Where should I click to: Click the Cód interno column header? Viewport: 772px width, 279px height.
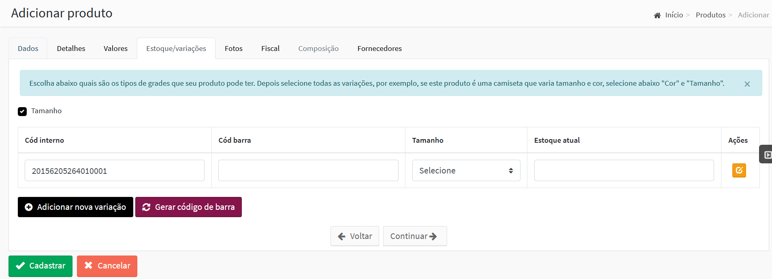click(x=45, y=140)
